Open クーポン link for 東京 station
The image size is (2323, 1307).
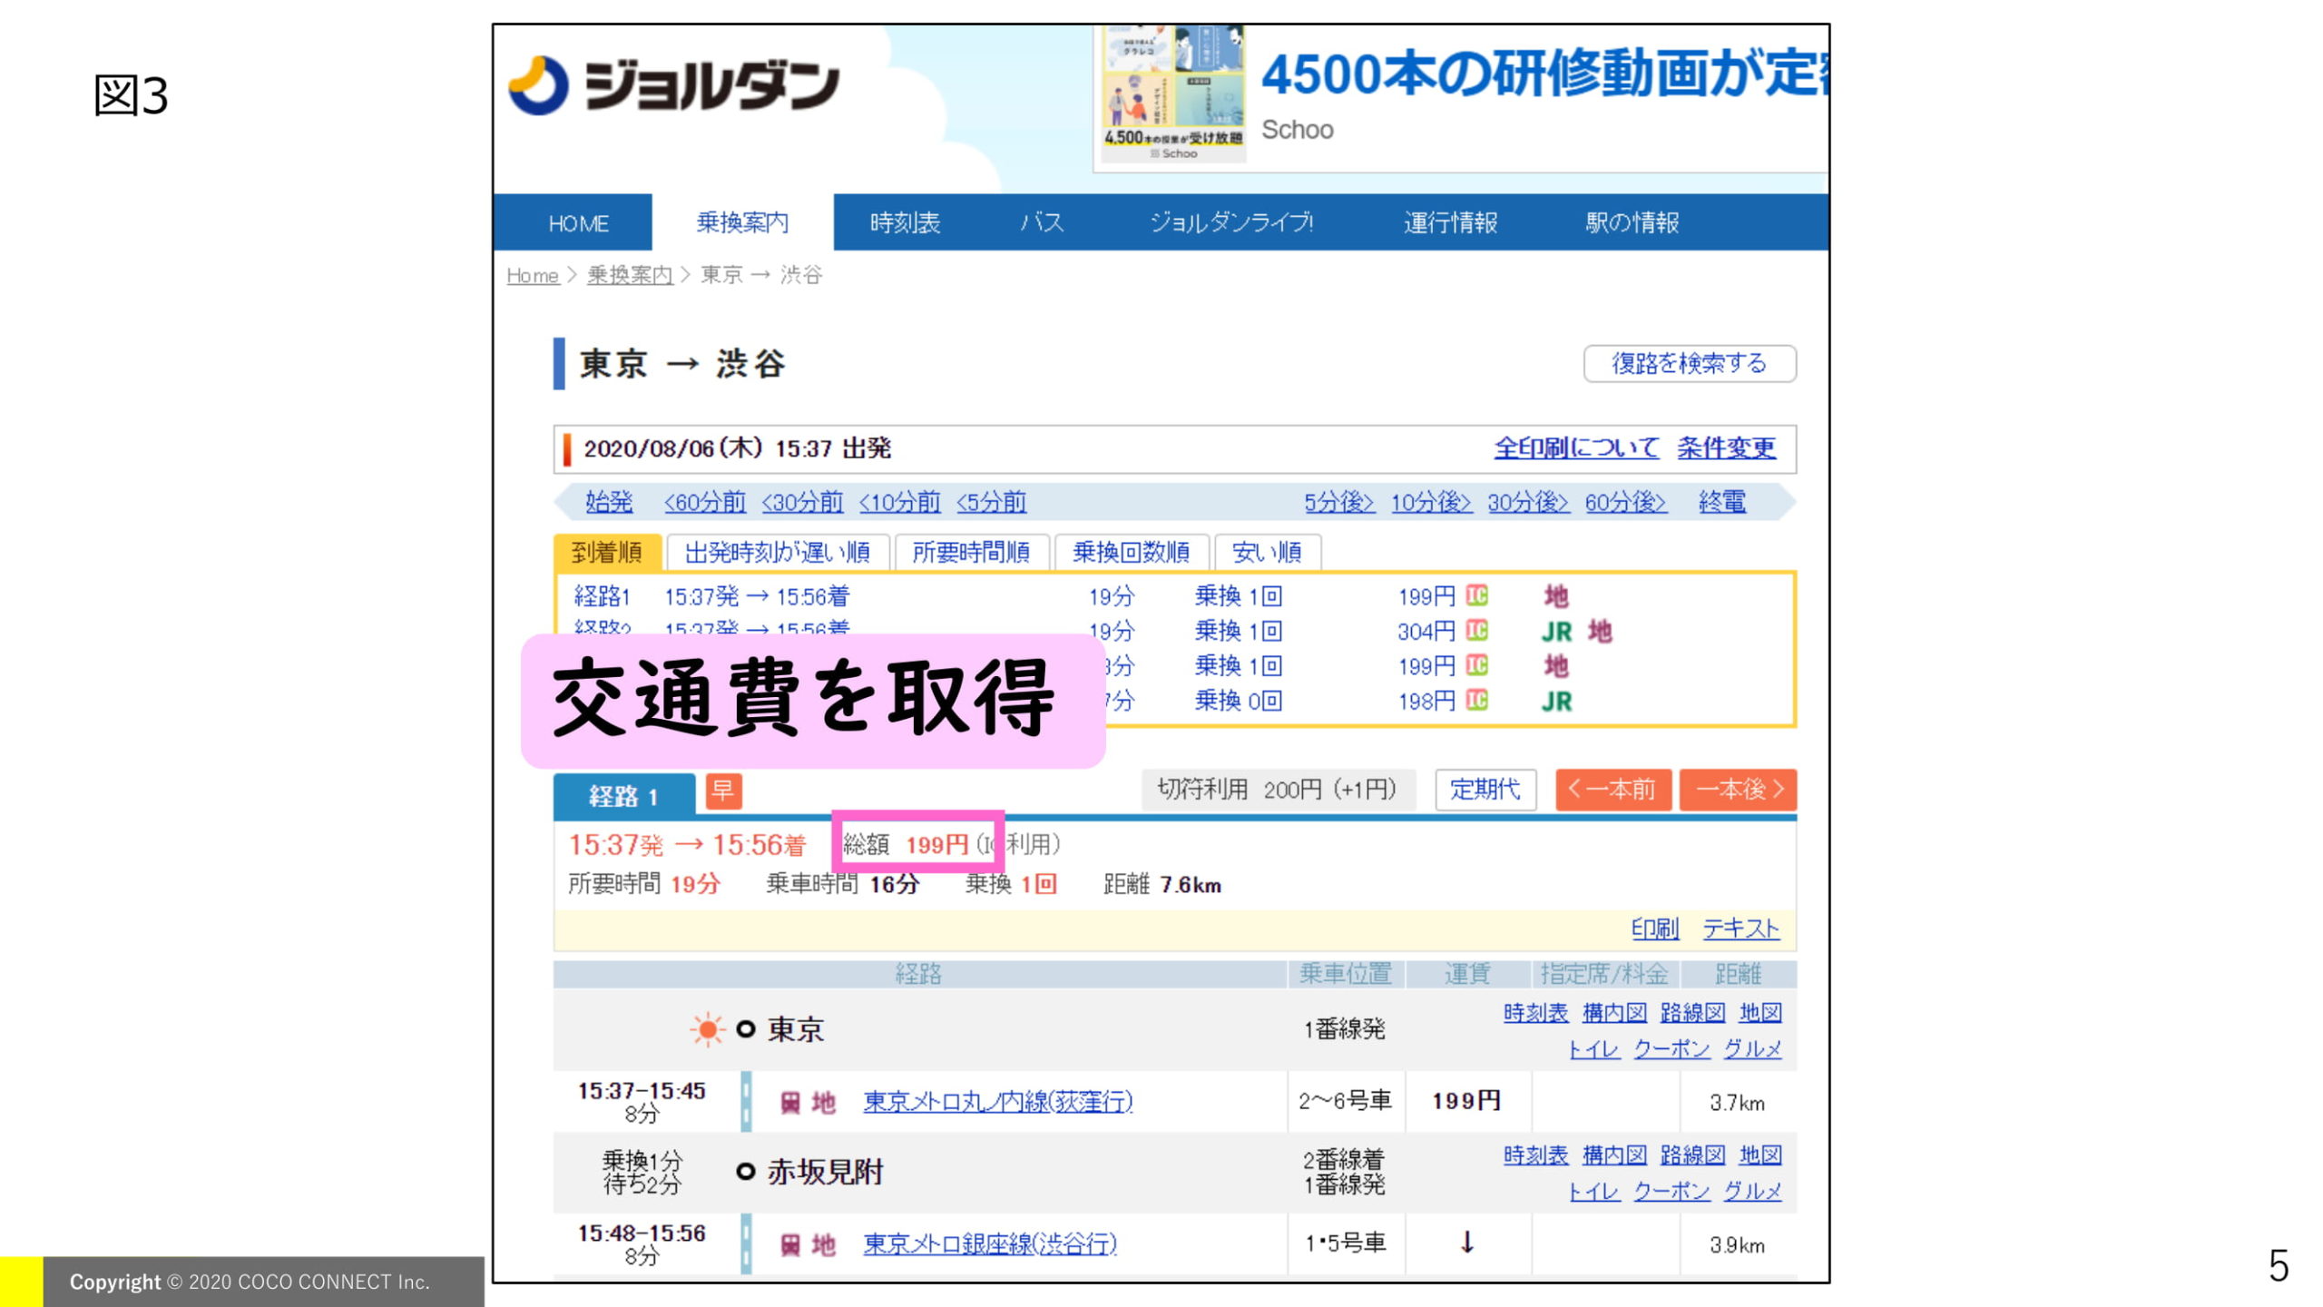point(1671,1049)
